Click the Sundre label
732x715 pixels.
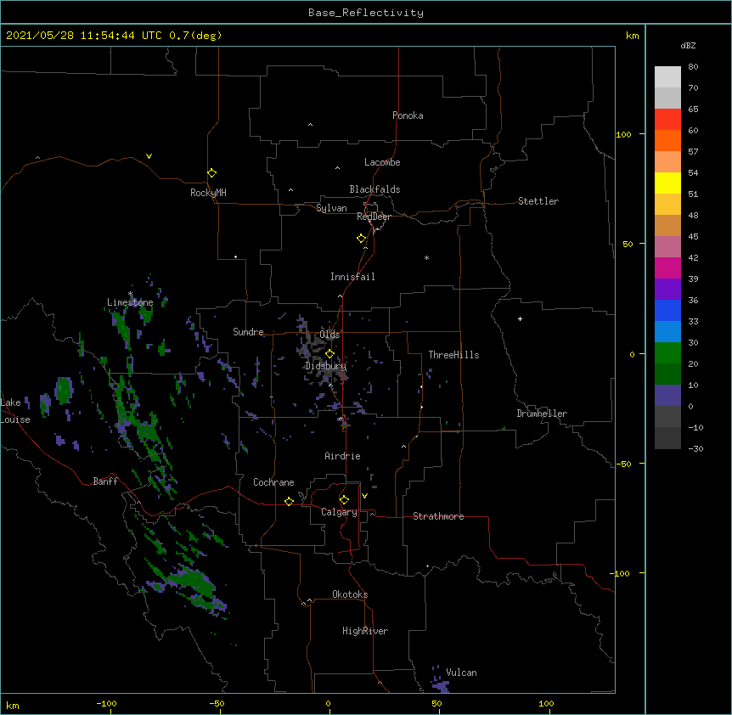(248, 332)
